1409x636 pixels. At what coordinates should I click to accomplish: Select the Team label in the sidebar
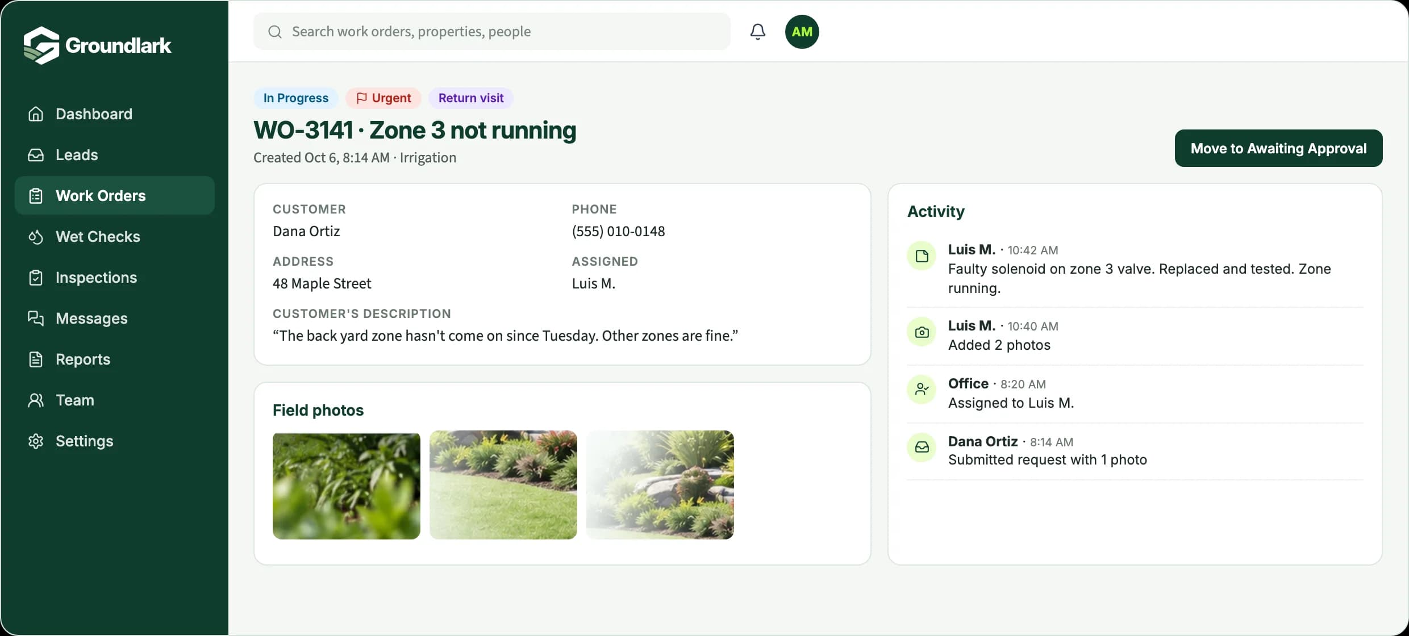point(75,400)
